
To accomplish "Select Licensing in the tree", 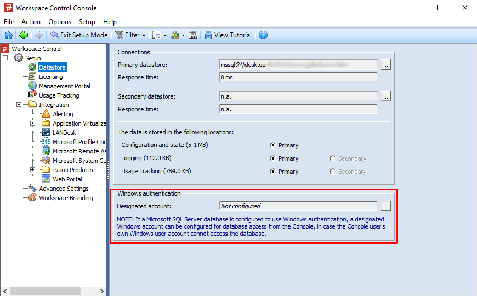I will [51, 77].
